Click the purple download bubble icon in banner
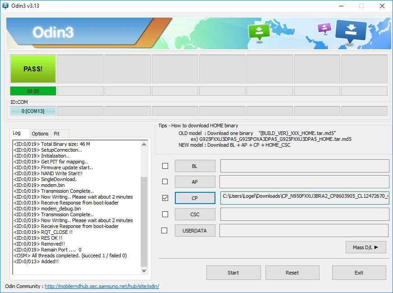393x293 pixels. tap(324, 28)
